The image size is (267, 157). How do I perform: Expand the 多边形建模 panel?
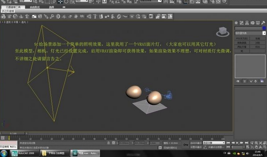8,11
